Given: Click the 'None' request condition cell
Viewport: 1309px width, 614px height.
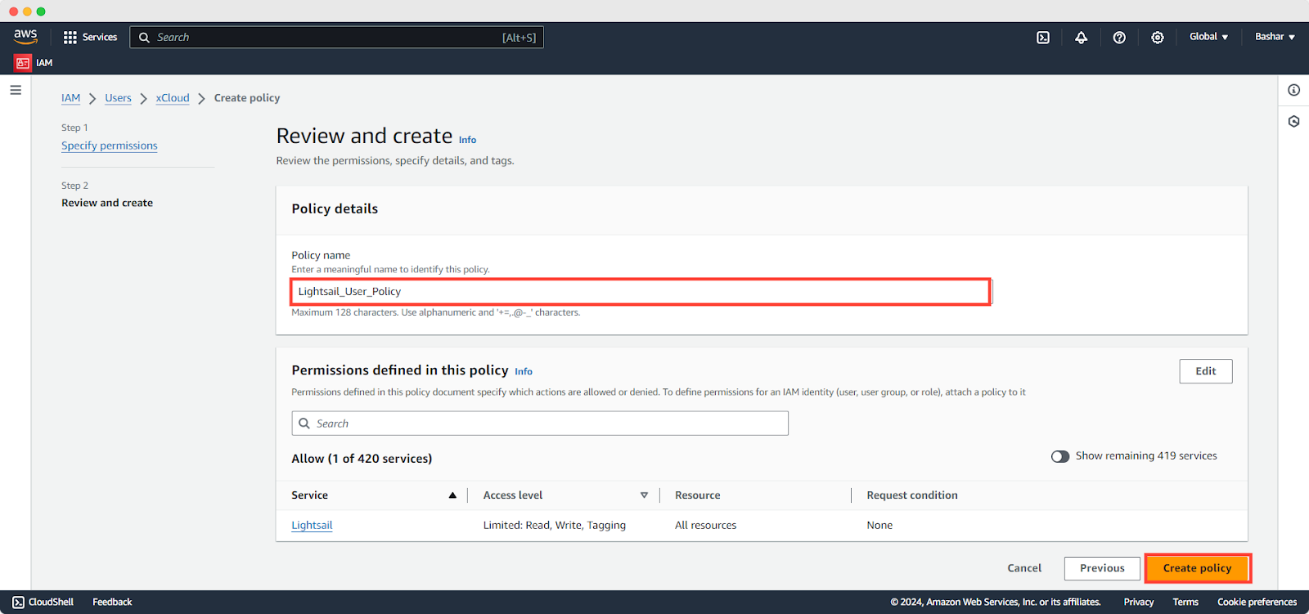Looking at the screenshot, I should 879,526.
